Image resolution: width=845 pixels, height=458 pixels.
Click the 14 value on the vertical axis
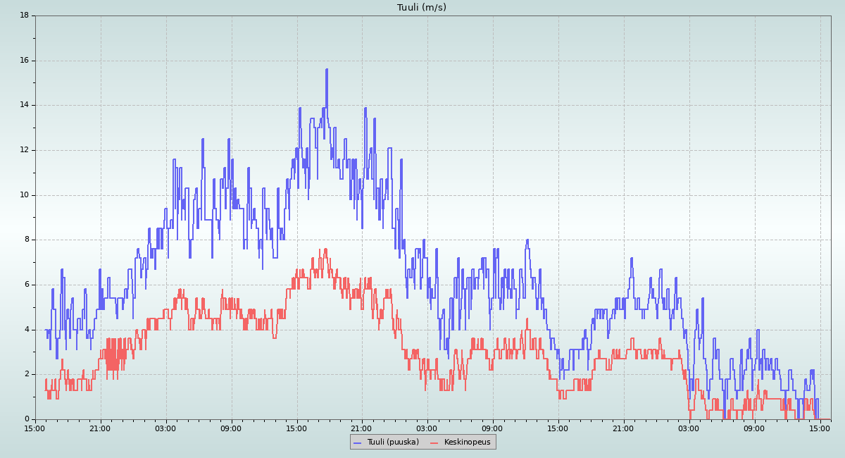pyautogui.click(x=24, y=105)
